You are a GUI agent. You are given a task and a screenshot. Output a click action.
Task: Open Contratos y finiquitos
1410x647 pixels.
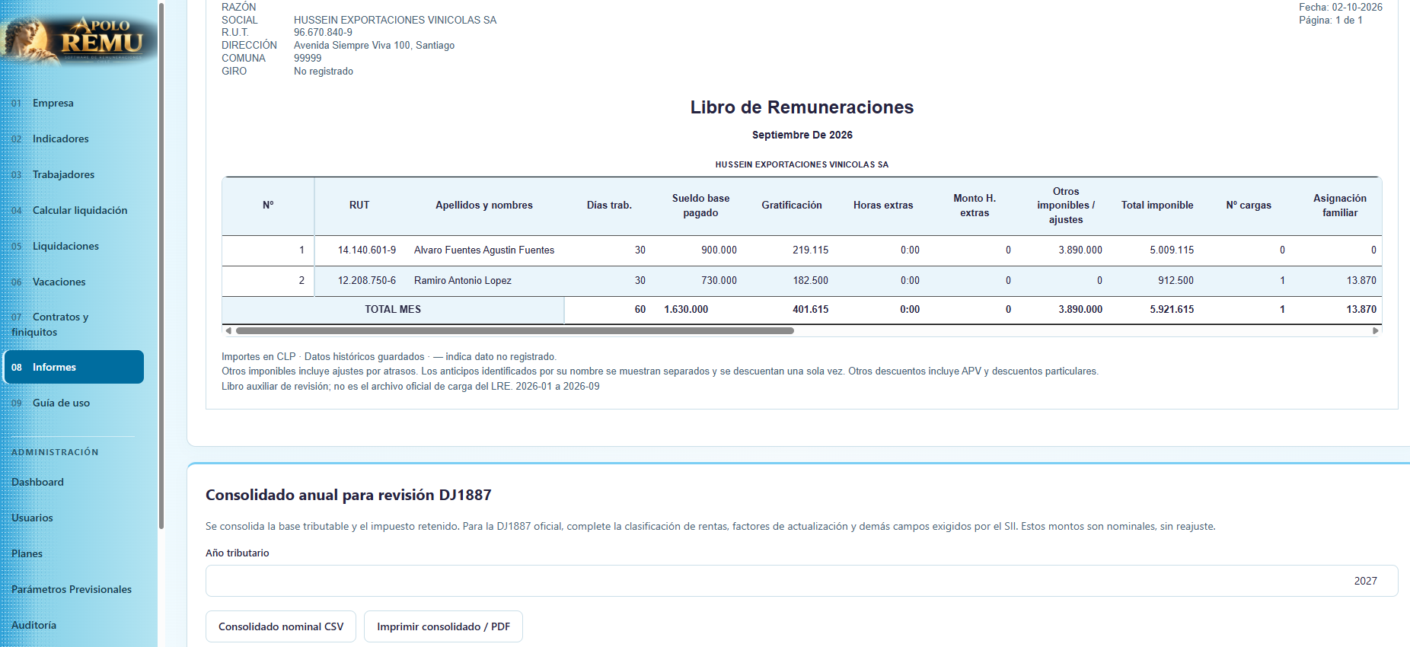[50, 324]
